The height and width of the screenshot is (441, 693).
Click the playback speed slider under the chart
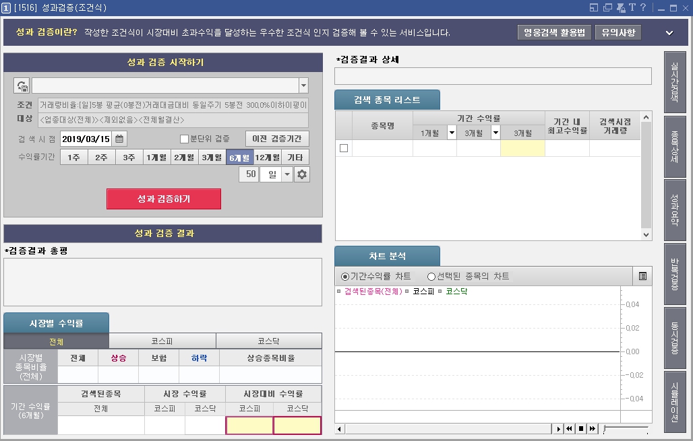[626, 428]
